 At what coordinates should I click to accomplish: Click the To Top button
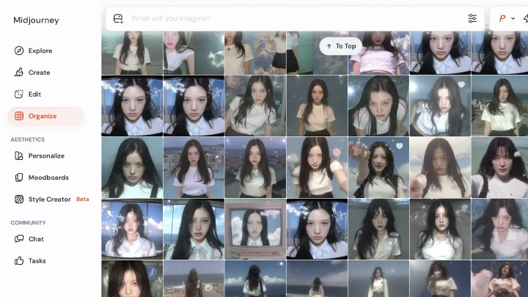tap(340, 46)
